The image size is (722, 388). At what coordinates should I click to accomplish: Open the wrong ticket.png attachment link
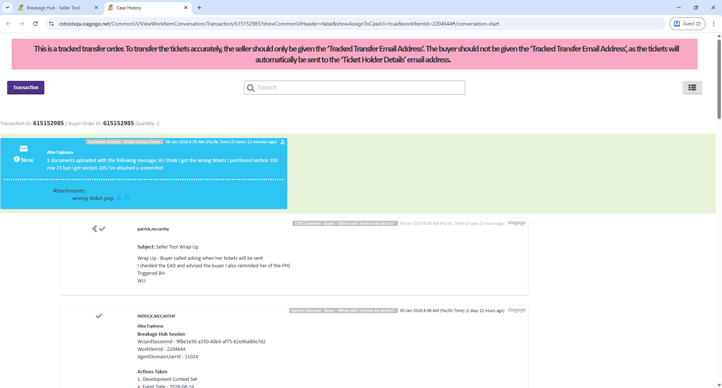[x=93, y=198]
